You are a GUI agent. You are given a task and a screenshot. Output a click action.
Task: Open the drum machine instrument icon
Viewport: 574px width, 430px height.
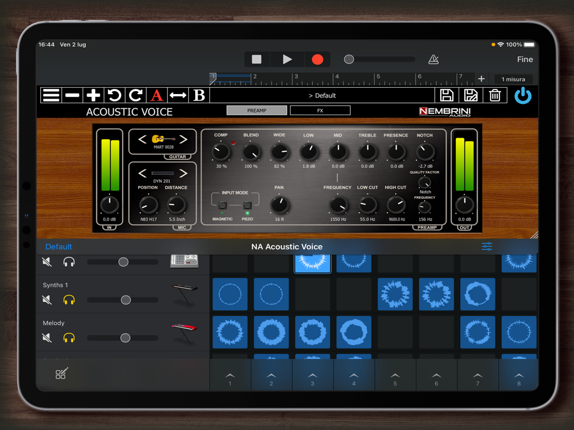tap(184, 261)
